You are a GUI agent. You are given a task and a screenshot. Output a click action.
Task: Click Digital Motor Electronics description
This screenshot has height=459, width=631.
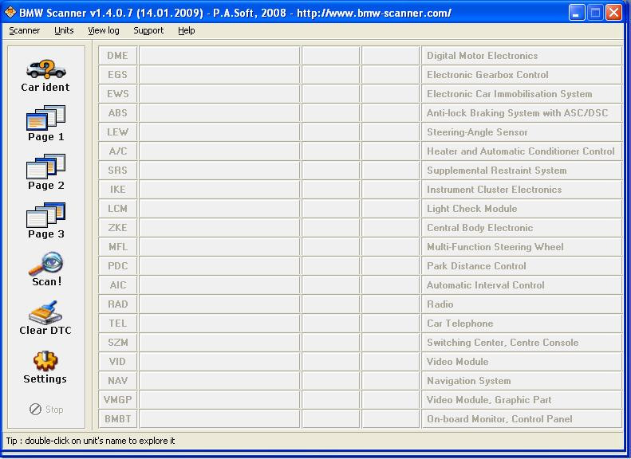(x=482, y=56)
